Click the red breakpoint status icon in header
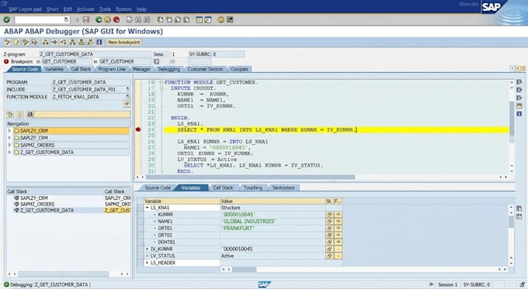Viewport: 528px width, 289px height. pyautogui.click(x=6, y=61)
